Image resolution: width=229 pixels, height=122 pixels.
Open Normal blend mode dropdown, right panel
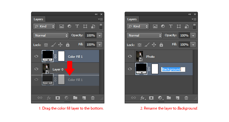144,36
